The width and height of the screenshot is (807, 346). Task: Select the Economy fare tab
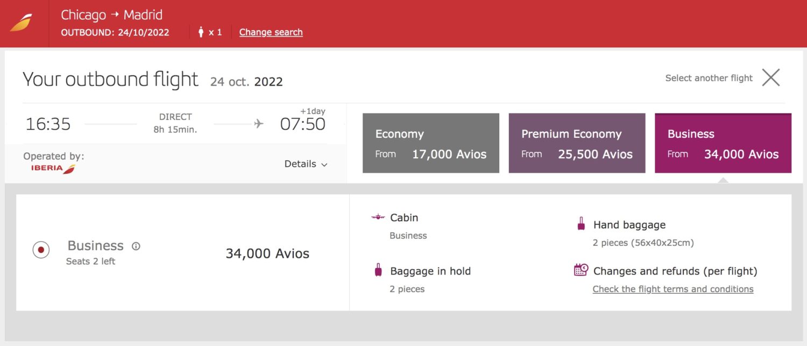tap(430, 143)
